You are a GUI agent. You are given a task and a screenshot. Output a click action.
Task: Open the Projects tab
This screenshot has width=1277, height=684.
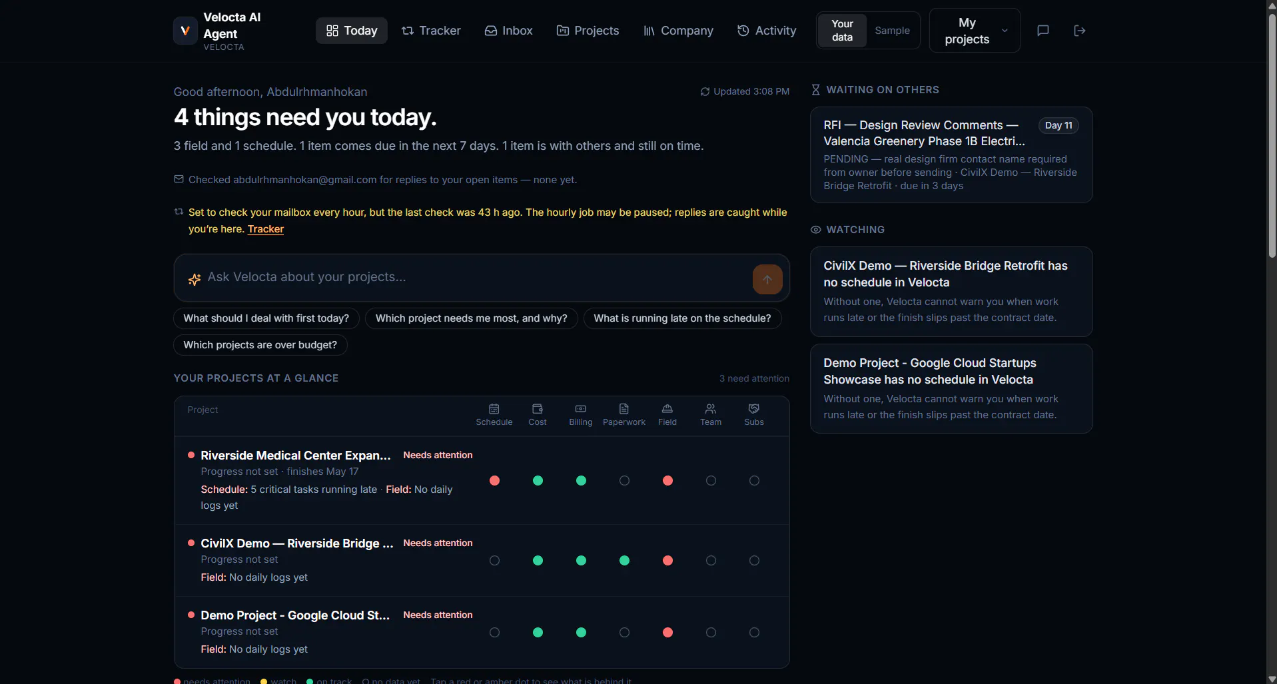(588, 31)
